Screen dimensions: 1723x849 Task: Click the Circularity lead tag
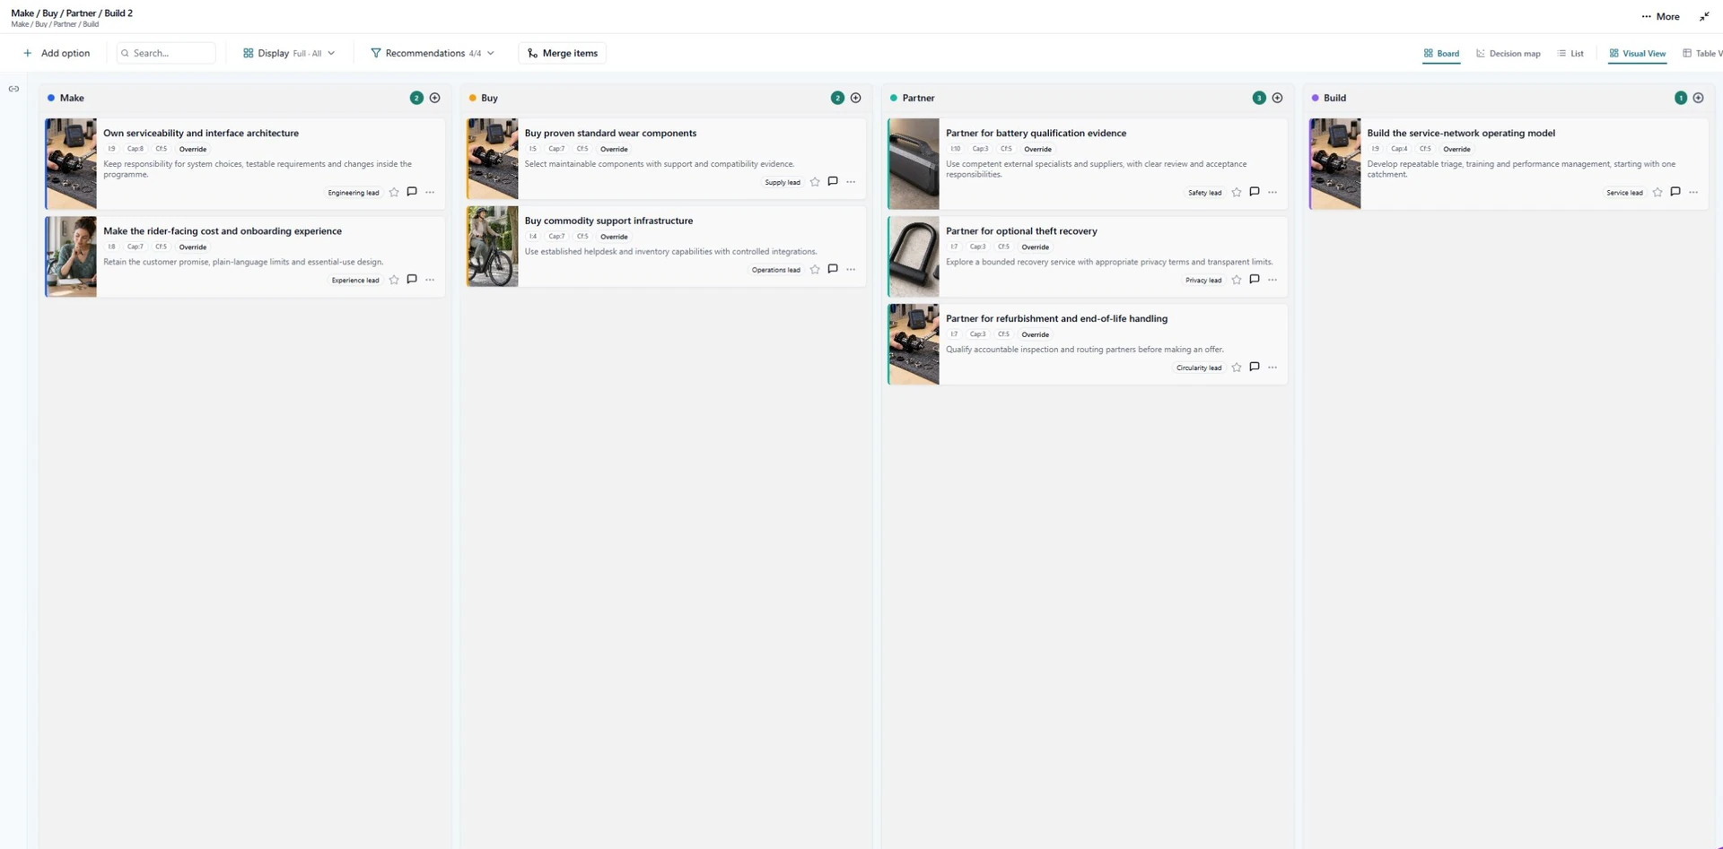1199,368
